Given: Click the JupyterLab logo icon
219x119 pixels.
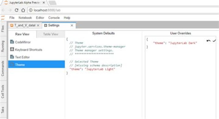Looking at the screenshot, I should pyautogui.click(x=3, y=18).
